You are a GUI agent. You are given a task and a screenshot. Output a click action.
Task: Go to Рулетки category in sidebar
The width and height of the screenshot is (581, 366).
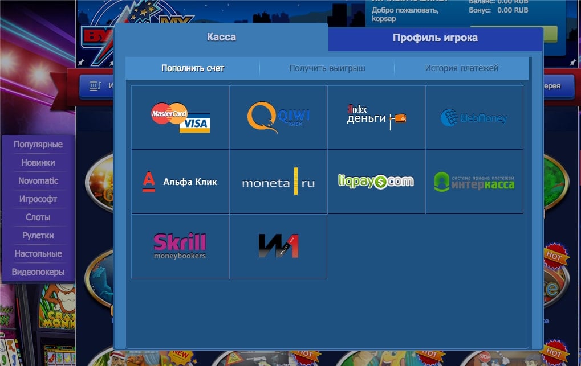38,236
